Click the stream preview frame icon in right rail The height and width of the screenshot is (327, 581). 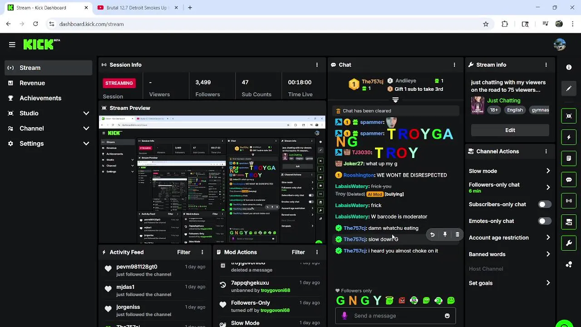569,116
